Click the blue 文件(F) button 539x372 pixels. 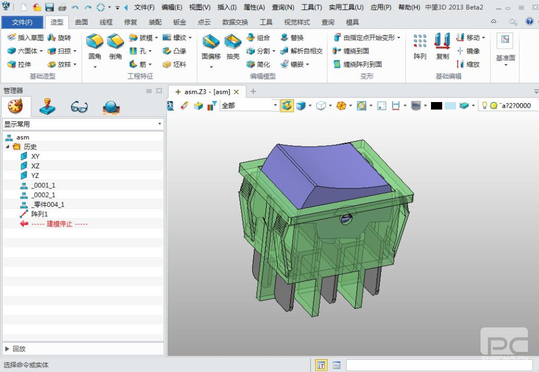point(22,22)
